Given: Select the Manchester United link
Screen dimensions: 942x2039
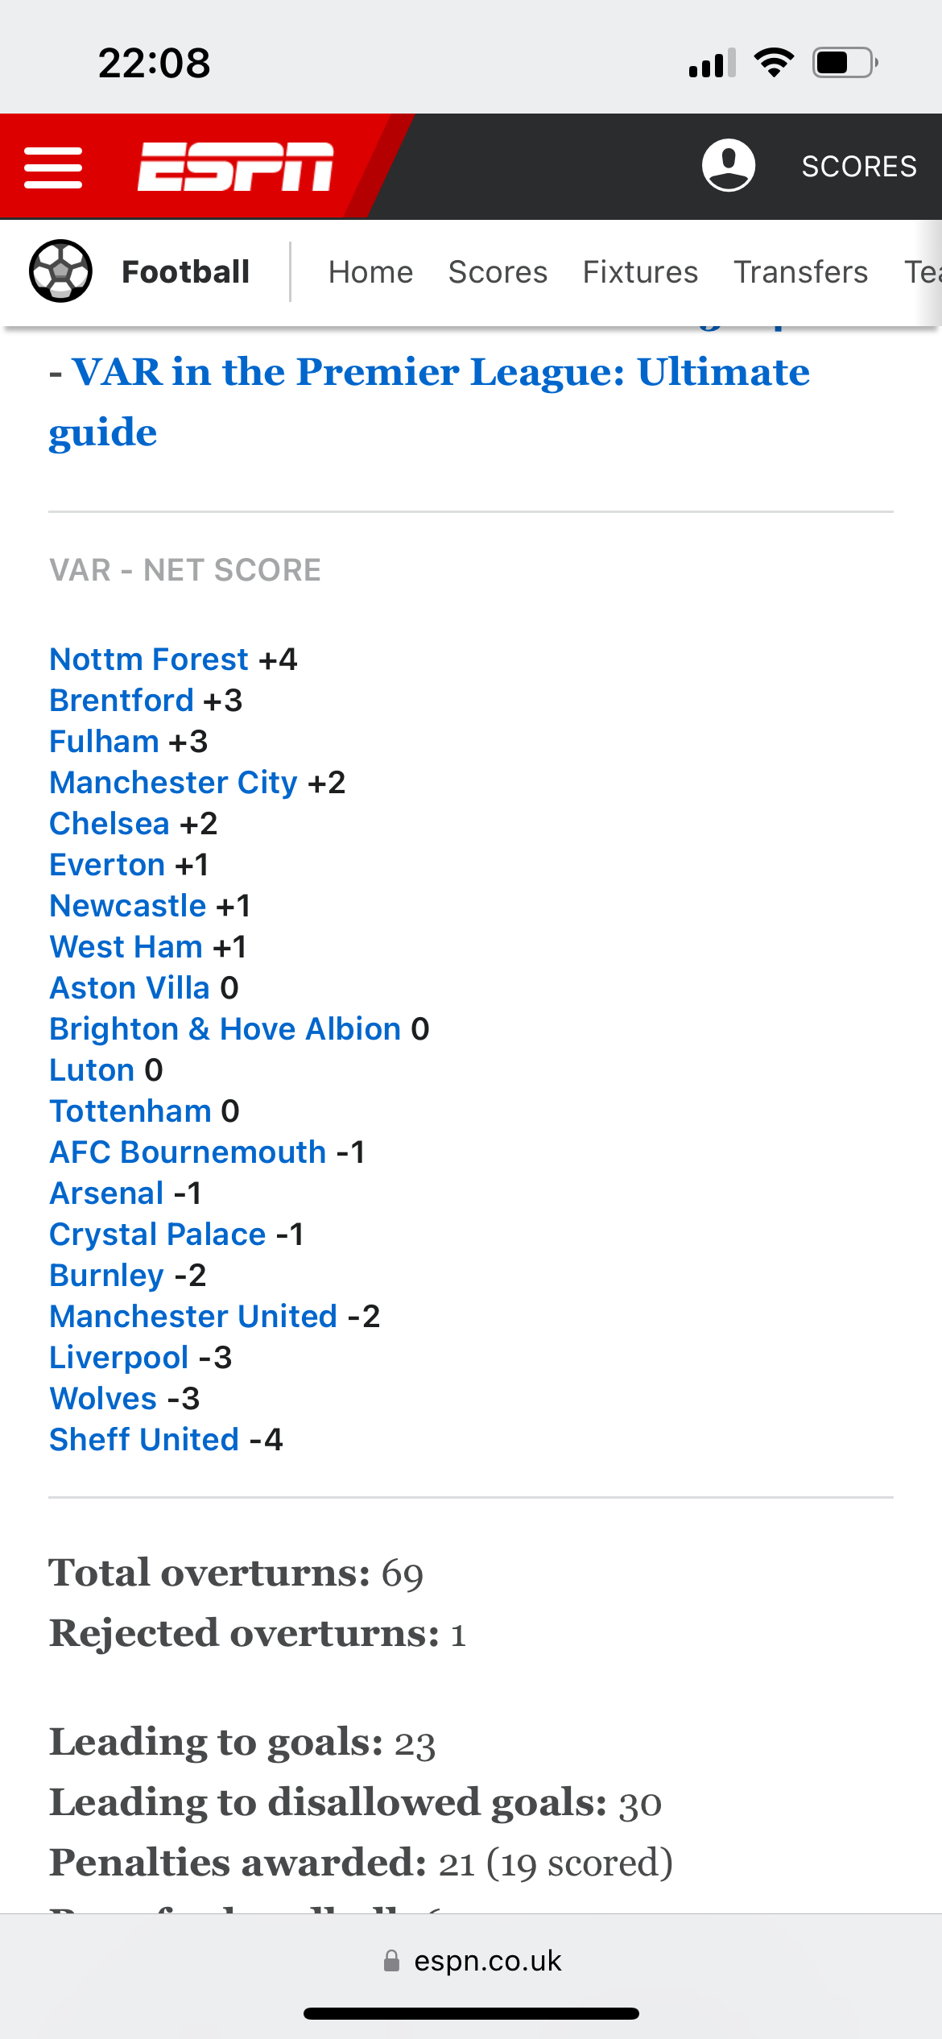Looking at the screenshot, I should (193, 1317).
